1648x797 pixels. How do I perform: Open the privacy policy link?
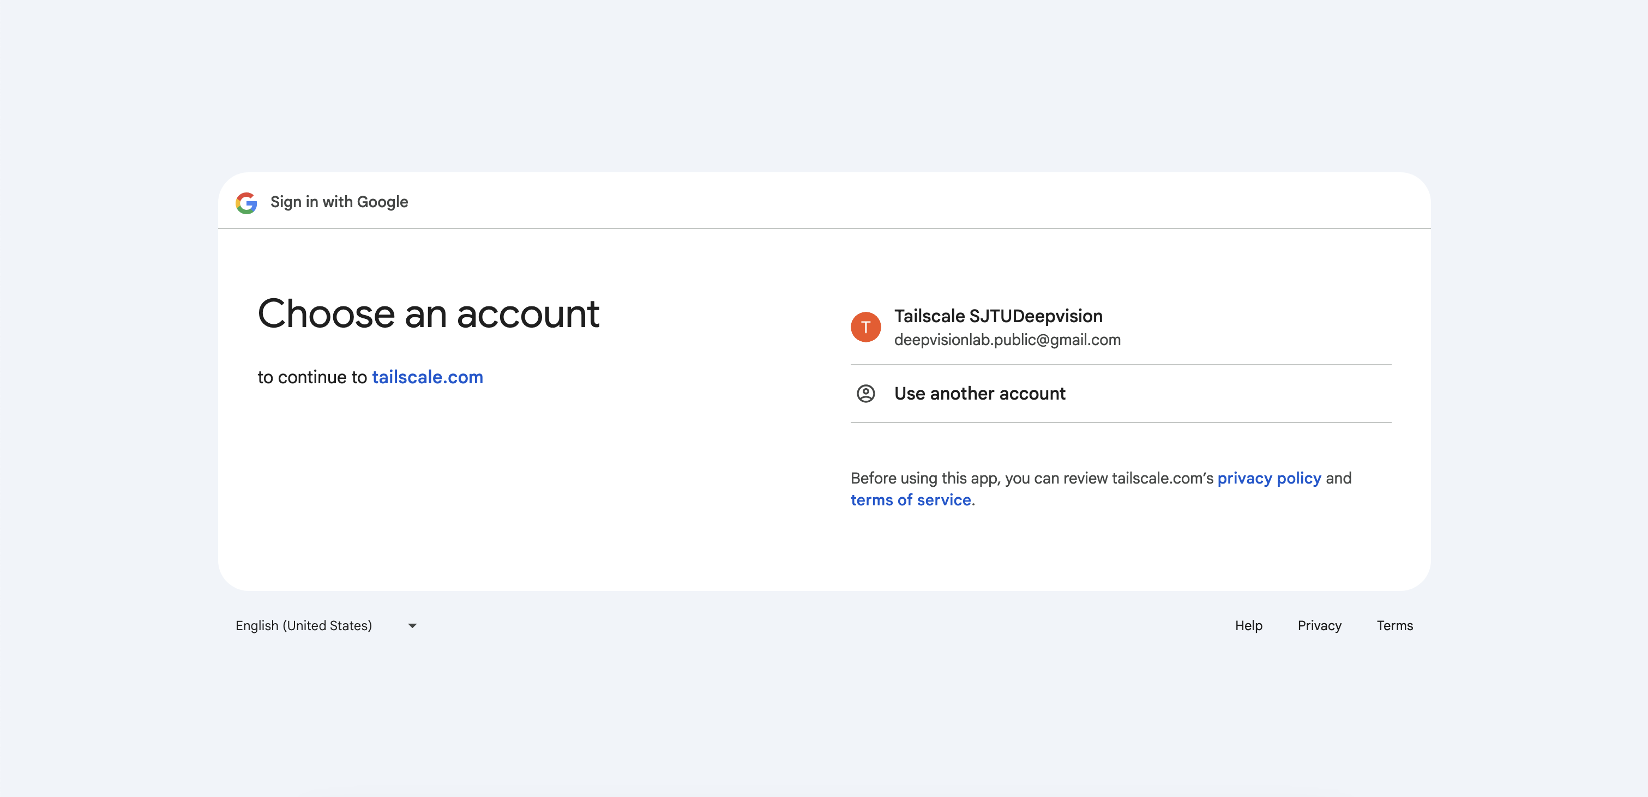tap(1268, 478)
